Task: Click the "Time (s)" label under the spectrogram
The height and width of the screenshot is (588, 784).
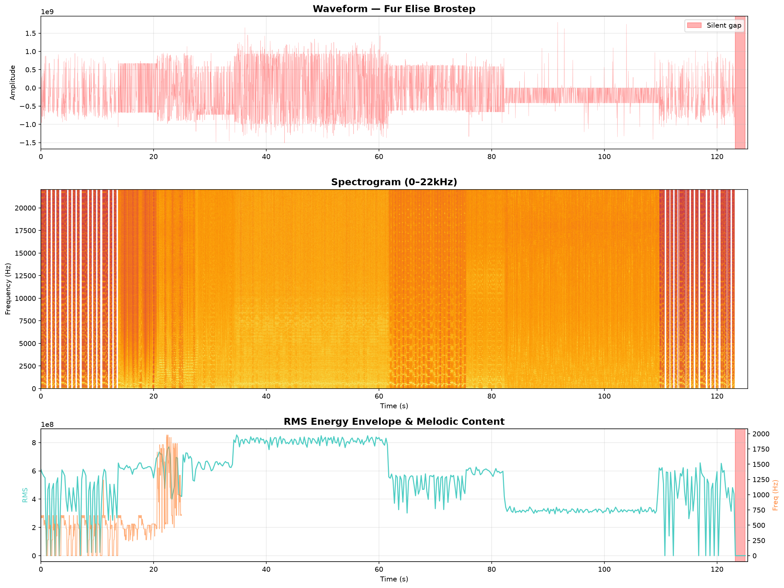Action: 394,406
